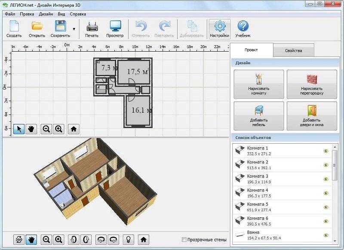Tilt 3D view with first vertical rotation icon
The height and width of the screenshot is (250, 344).
click(74, 240)
